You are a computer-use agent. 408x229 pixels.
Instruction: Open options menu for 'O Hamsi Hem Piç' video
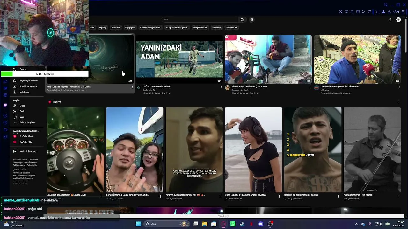pos(399,87)
